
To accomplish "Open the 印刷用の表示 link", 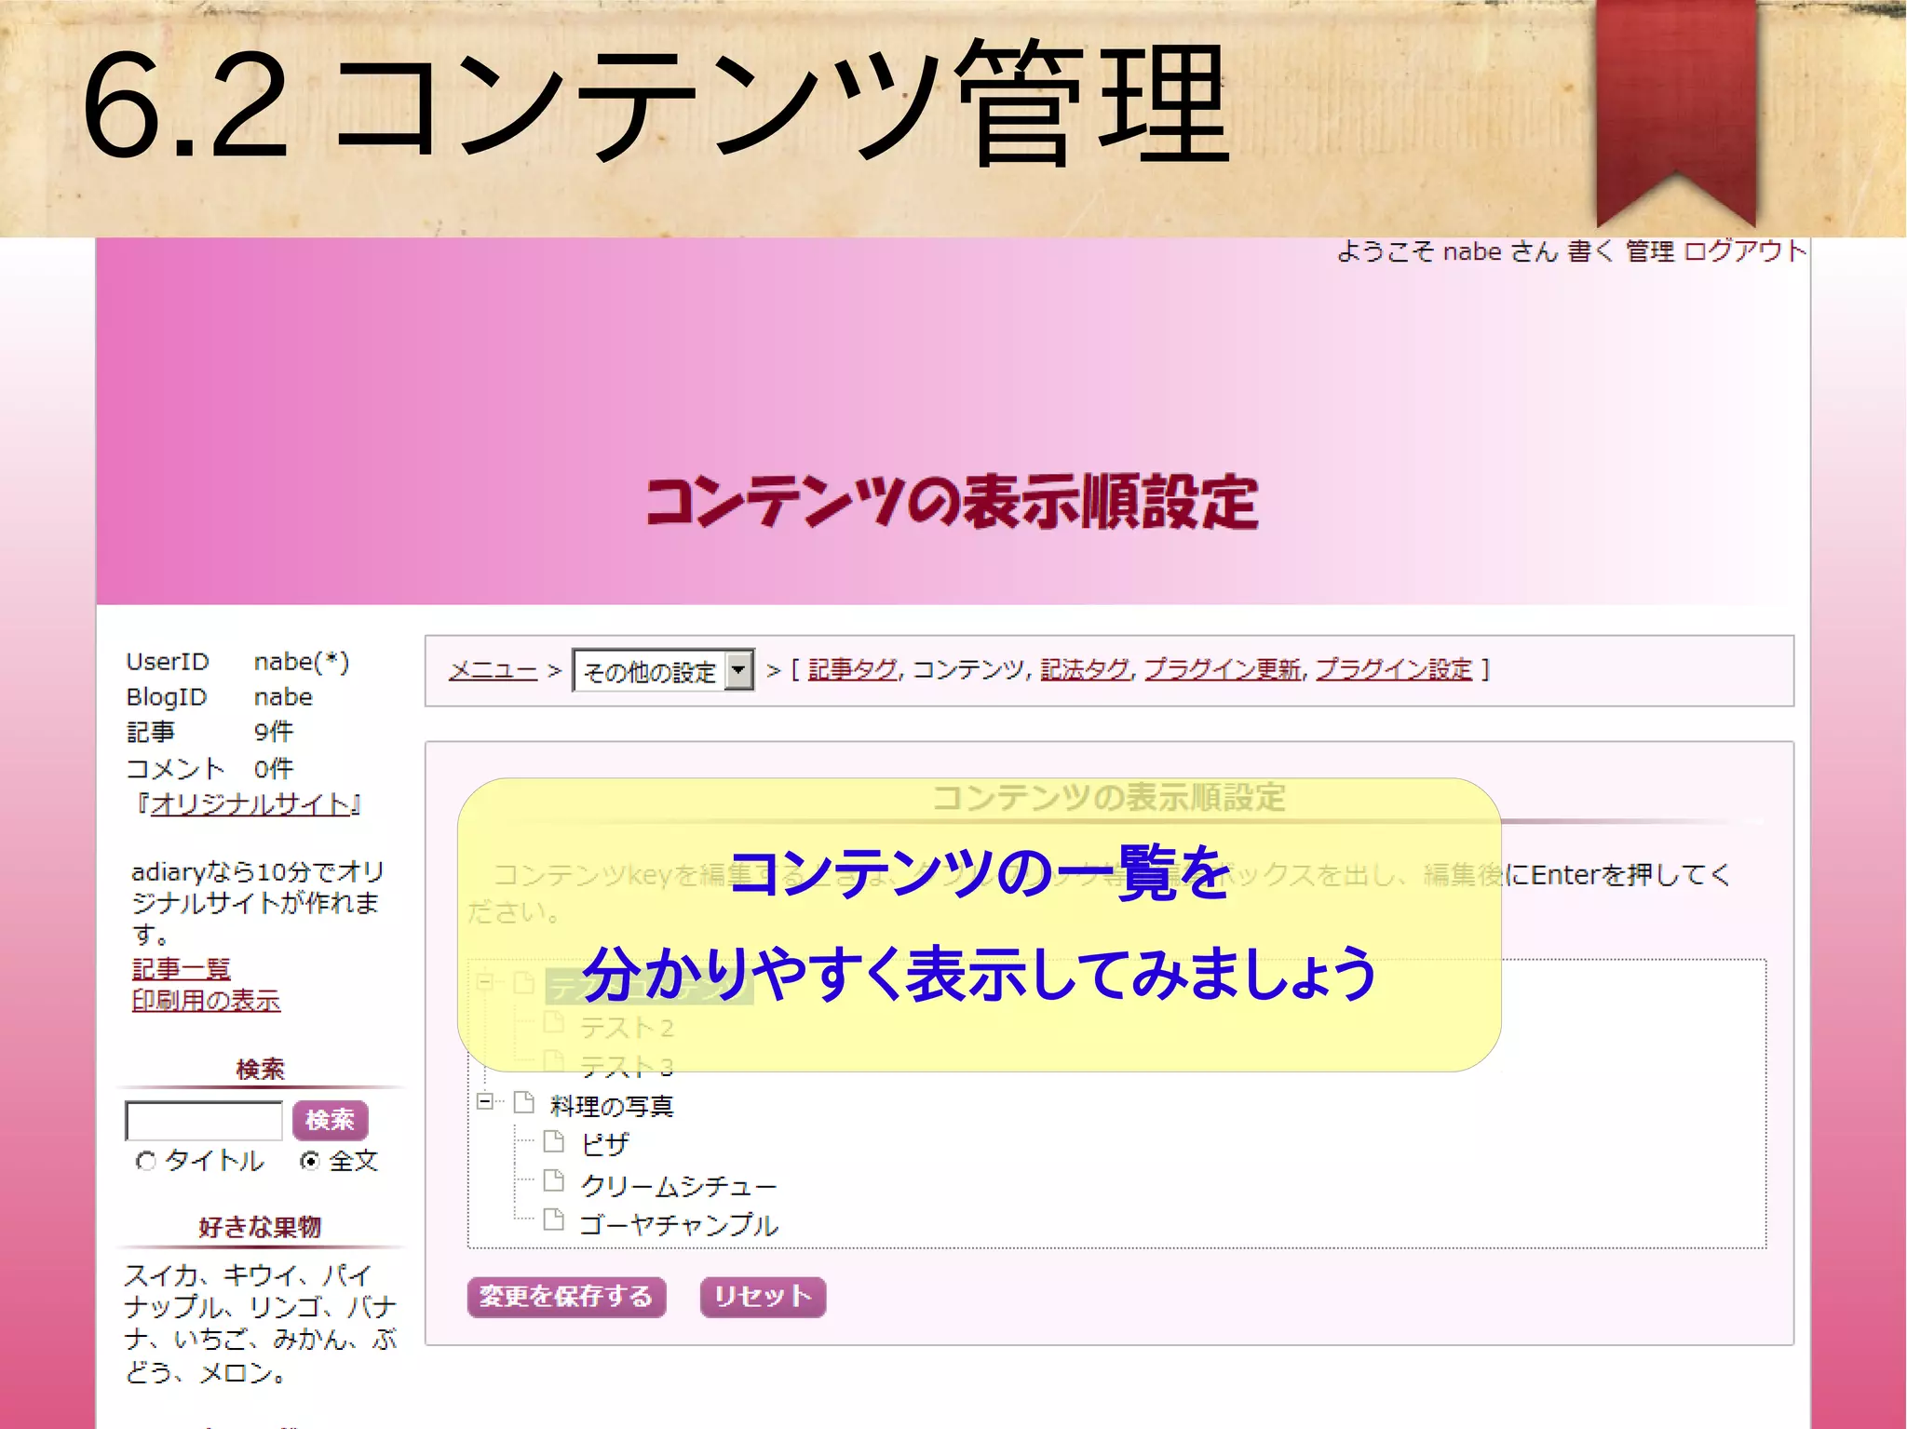I will coord(206,1000).
